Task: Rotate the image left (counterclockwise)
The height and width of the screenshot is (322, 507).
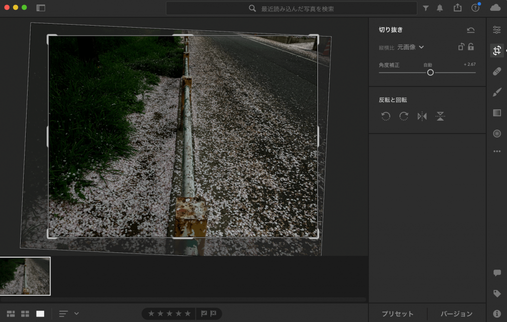Action: click(x=385, y=116)
